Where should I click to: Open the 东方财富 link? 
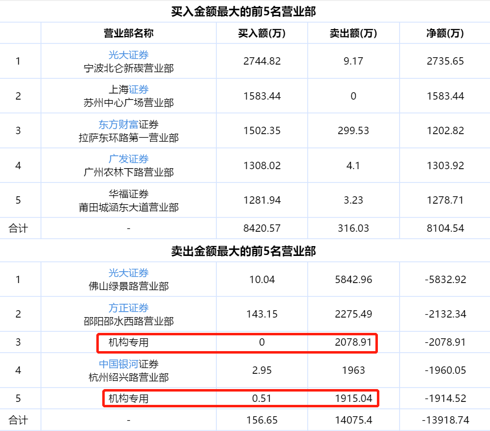118,124
